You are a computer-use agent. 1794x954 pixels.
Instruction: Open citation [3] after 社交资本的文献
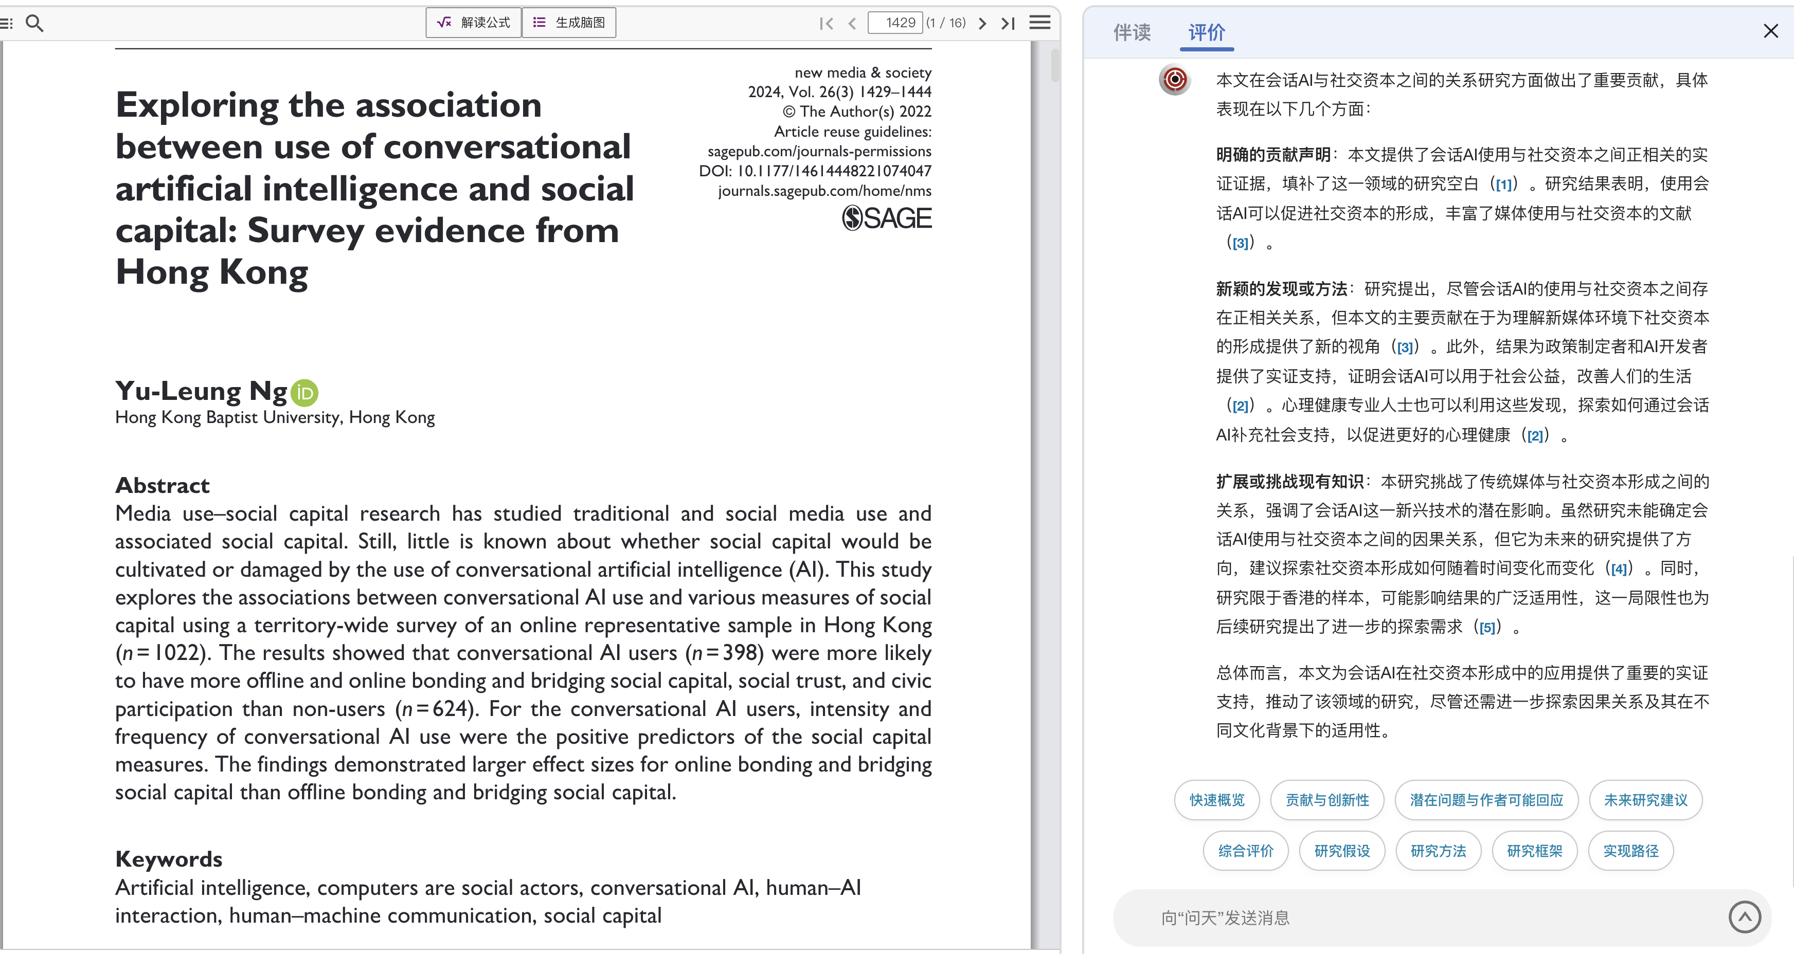(x=1241, y=244)
